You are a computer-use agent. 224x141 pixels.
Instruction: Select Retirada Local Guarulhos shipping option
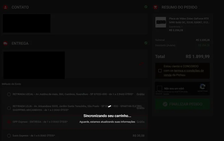click(9, 94)
